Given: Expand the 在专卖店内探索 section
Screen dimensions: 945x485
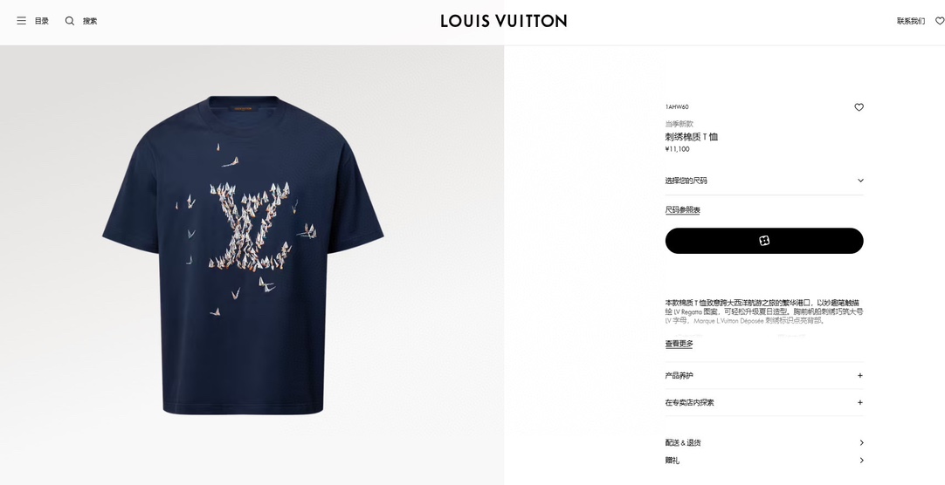Looking at the screenshot, I should [764, 402].
